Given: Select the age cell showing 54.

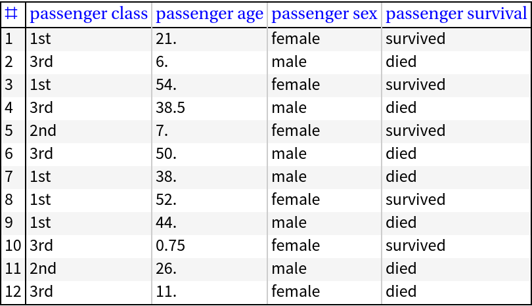Looking at the screenshot, I should tap(166, 85).
